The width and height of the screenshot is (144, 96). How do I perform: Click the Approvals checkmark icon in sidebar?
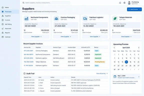3,28
